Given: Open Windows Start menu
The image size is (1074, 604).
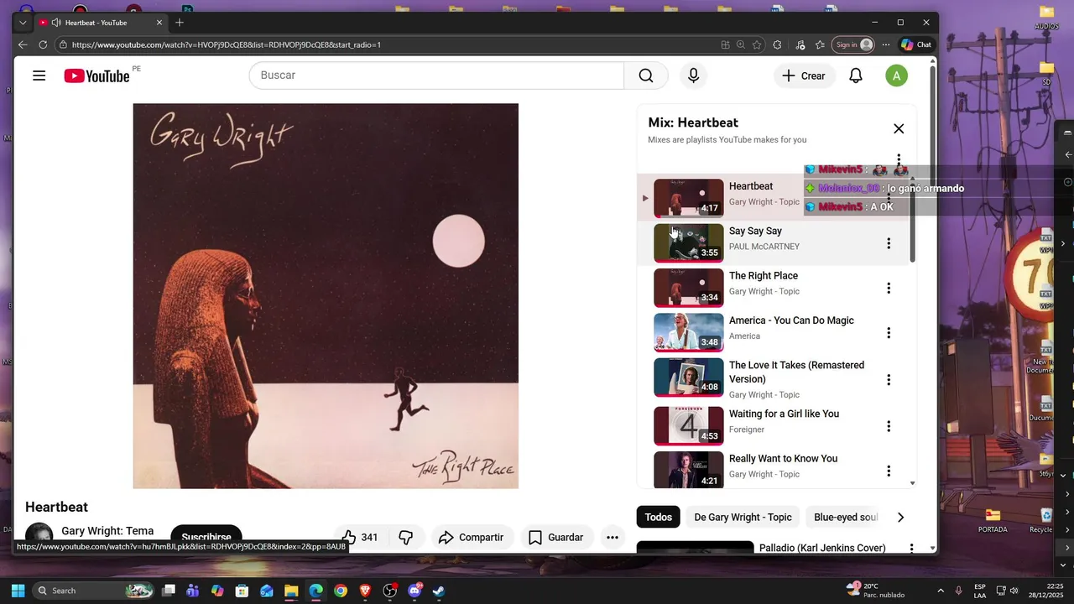Looking at the screenshot, I should point(18,591).
